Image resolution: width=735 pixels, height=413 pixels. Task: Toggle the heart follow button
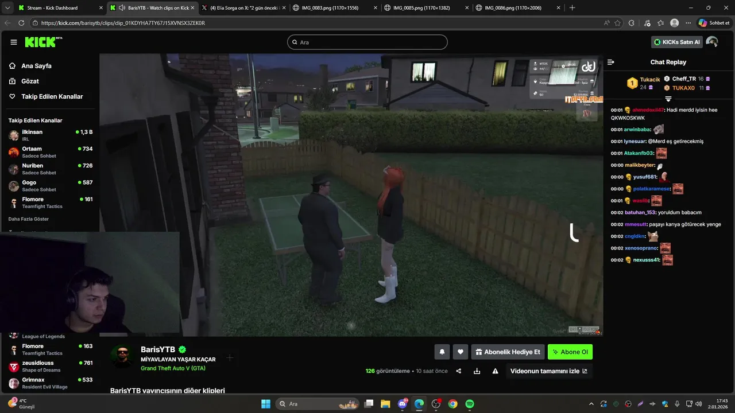pyautogui.click(x=460, y=352)
